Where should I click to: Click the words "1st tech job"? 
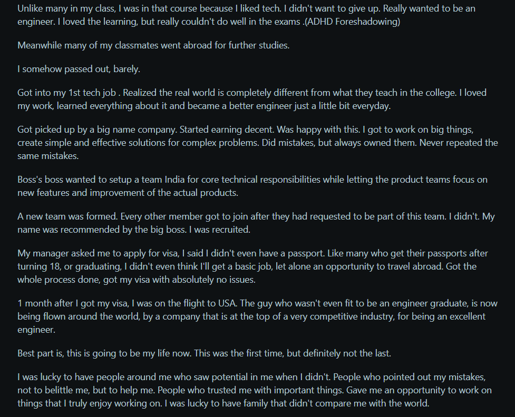coord(93,93)
